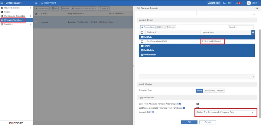Click the Upgrade Details search field
This screenshot has width=261, height=125.
click(241, 27)
